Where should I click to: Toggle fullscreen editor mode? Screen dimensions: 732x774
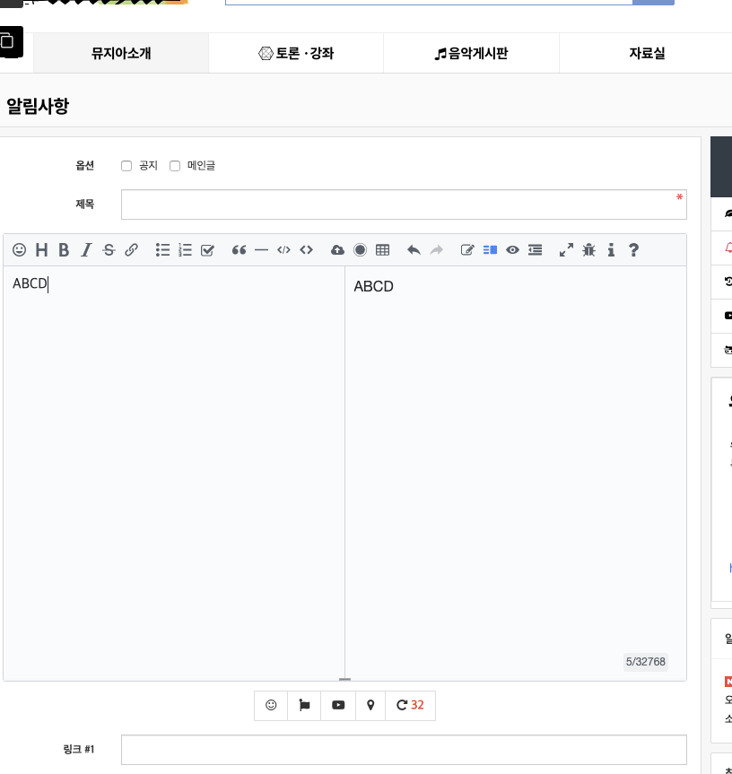click(566, 250)
